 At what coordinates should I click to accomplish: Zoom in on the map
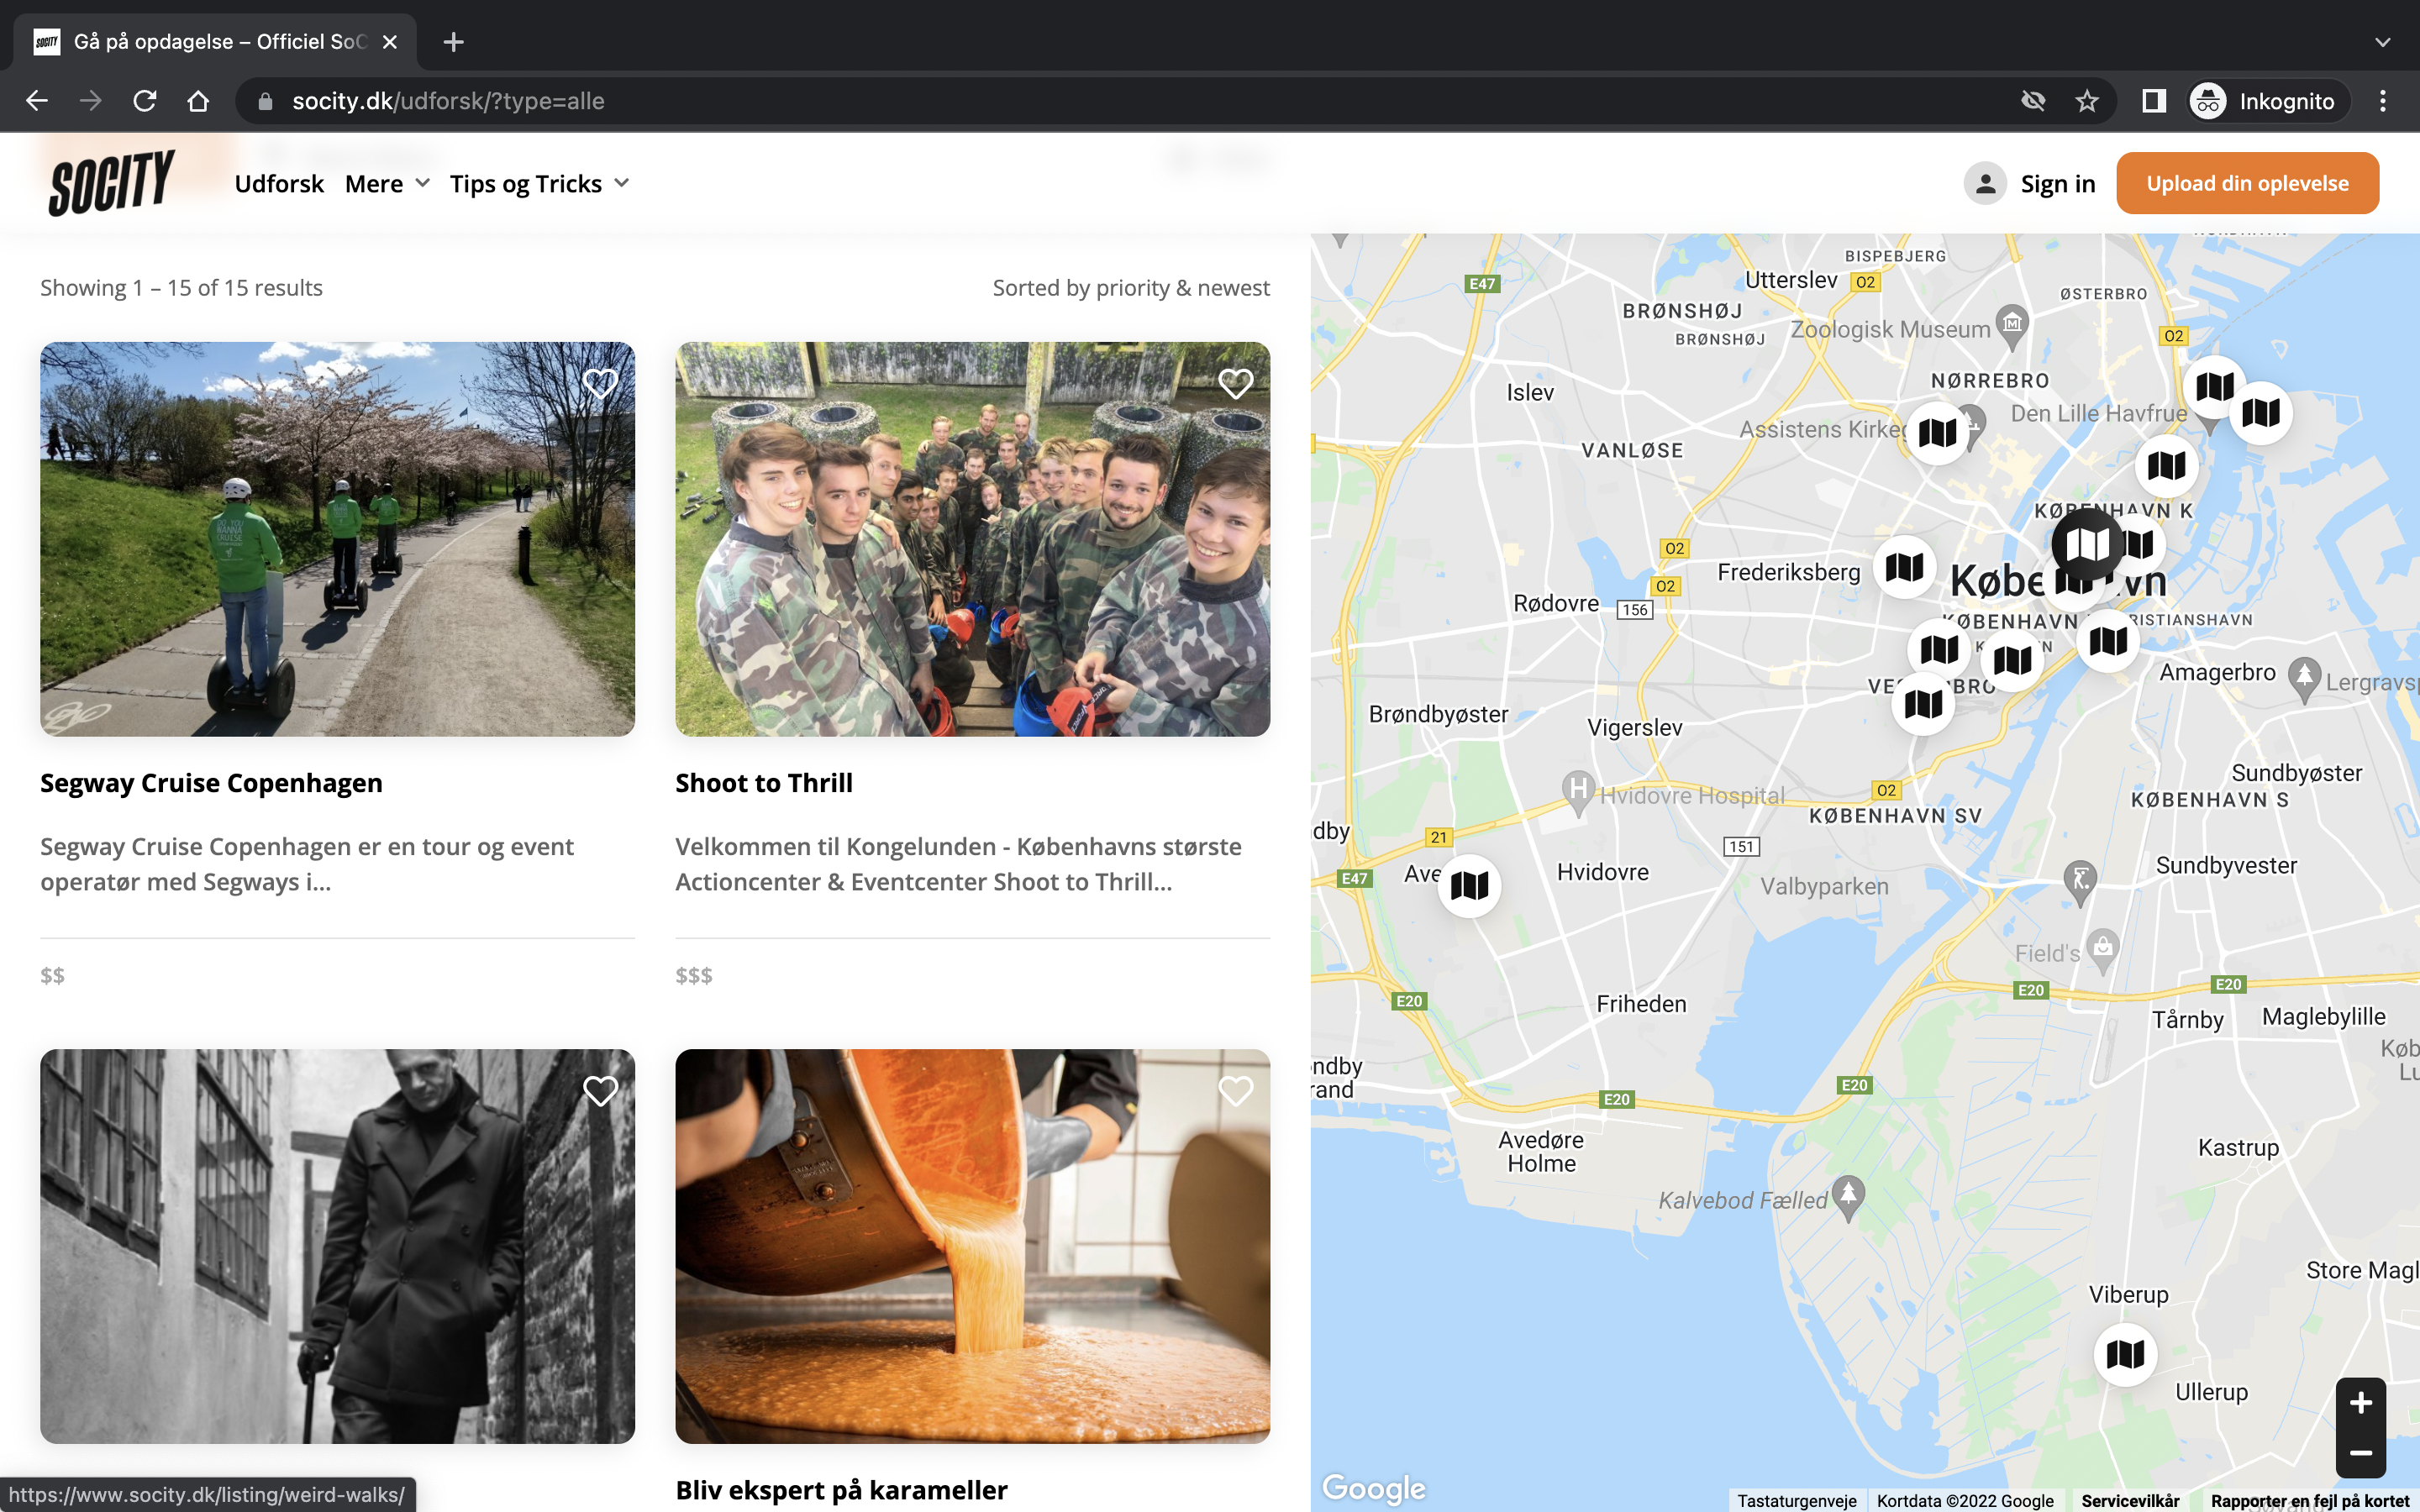pyautogui.click(x=2360, y=1403)
